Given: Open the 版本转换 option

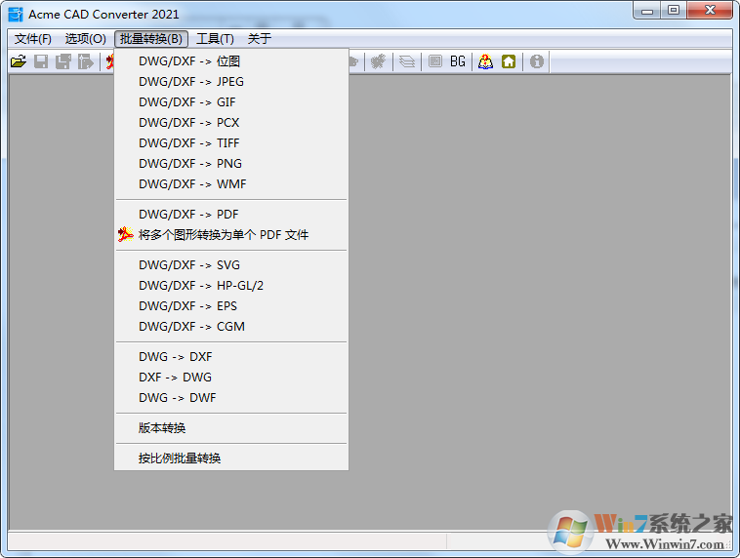Looking at the screenshot, I should 231,428.
